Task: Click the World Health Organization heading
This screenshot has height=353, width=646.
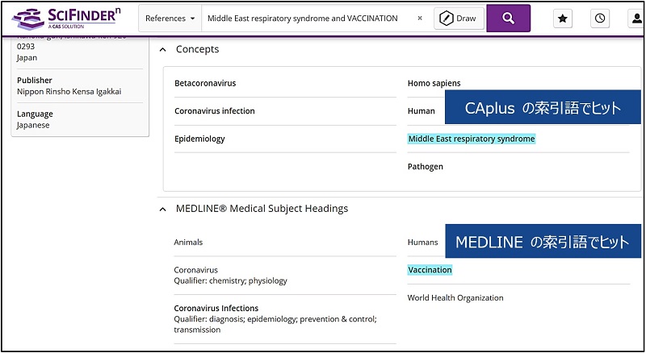Action: pos(455,298)
